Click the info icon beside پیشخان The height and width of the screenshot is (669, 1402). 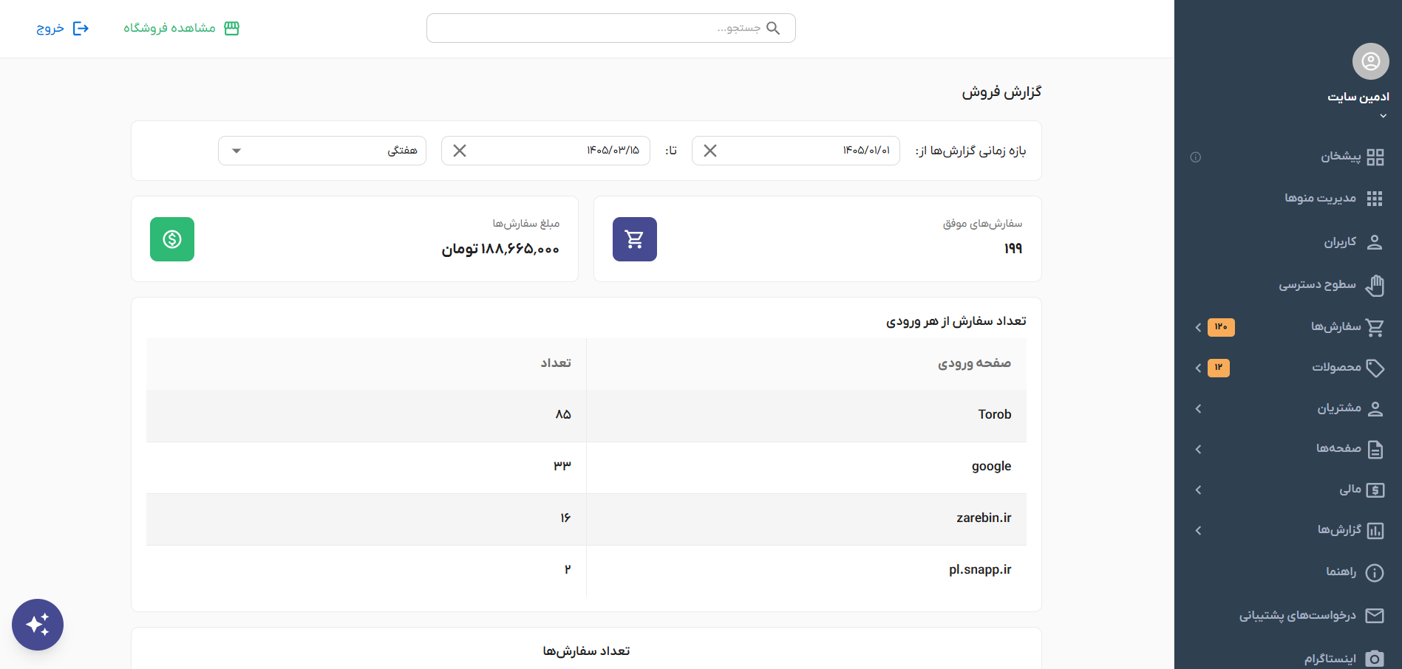click(x=1195, y=157)
